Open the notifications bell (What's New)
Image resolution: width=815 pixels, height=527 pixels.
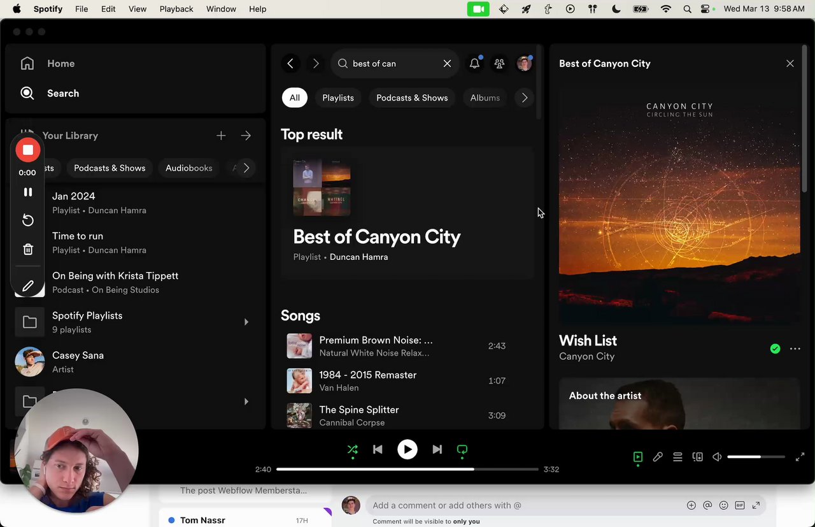(x=474, y=63)
